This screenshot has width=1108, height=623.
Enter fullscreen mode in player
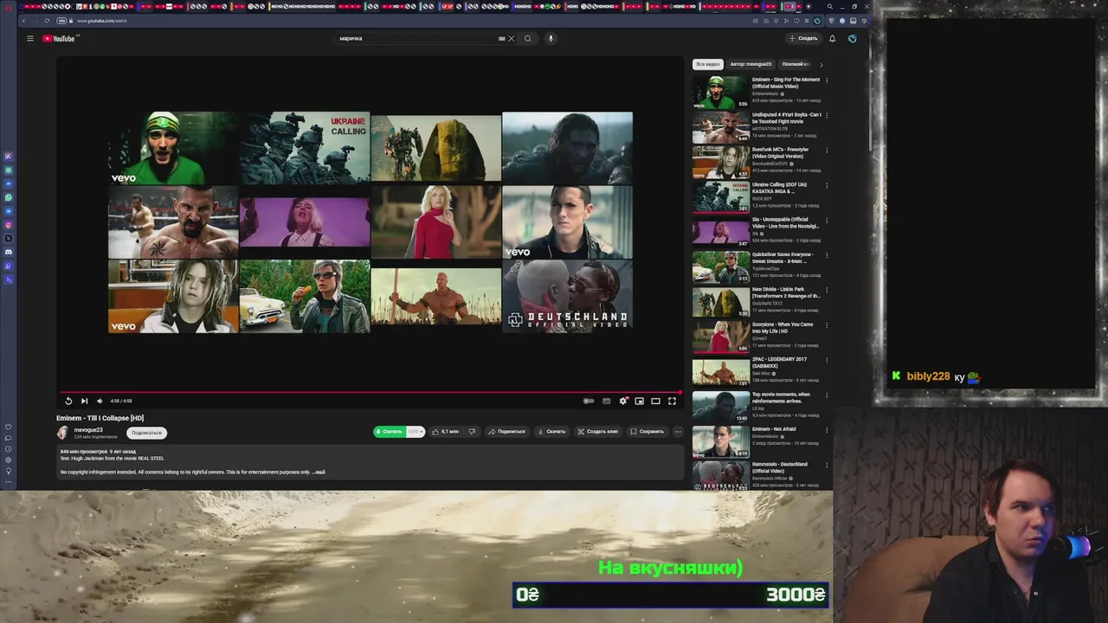(672, 401)
